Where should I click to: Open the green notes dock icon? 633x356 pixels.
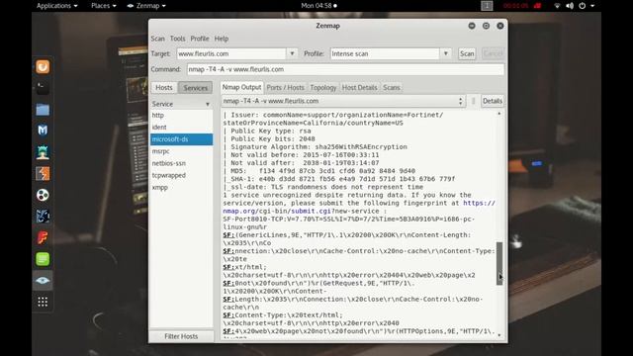click(x=43, y=259)
